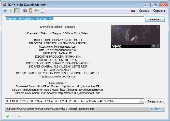Click the 'Download Ammunition EP on iTunes' line
The width and height of the screenshot is (170, 121).
tap(58, 86)
